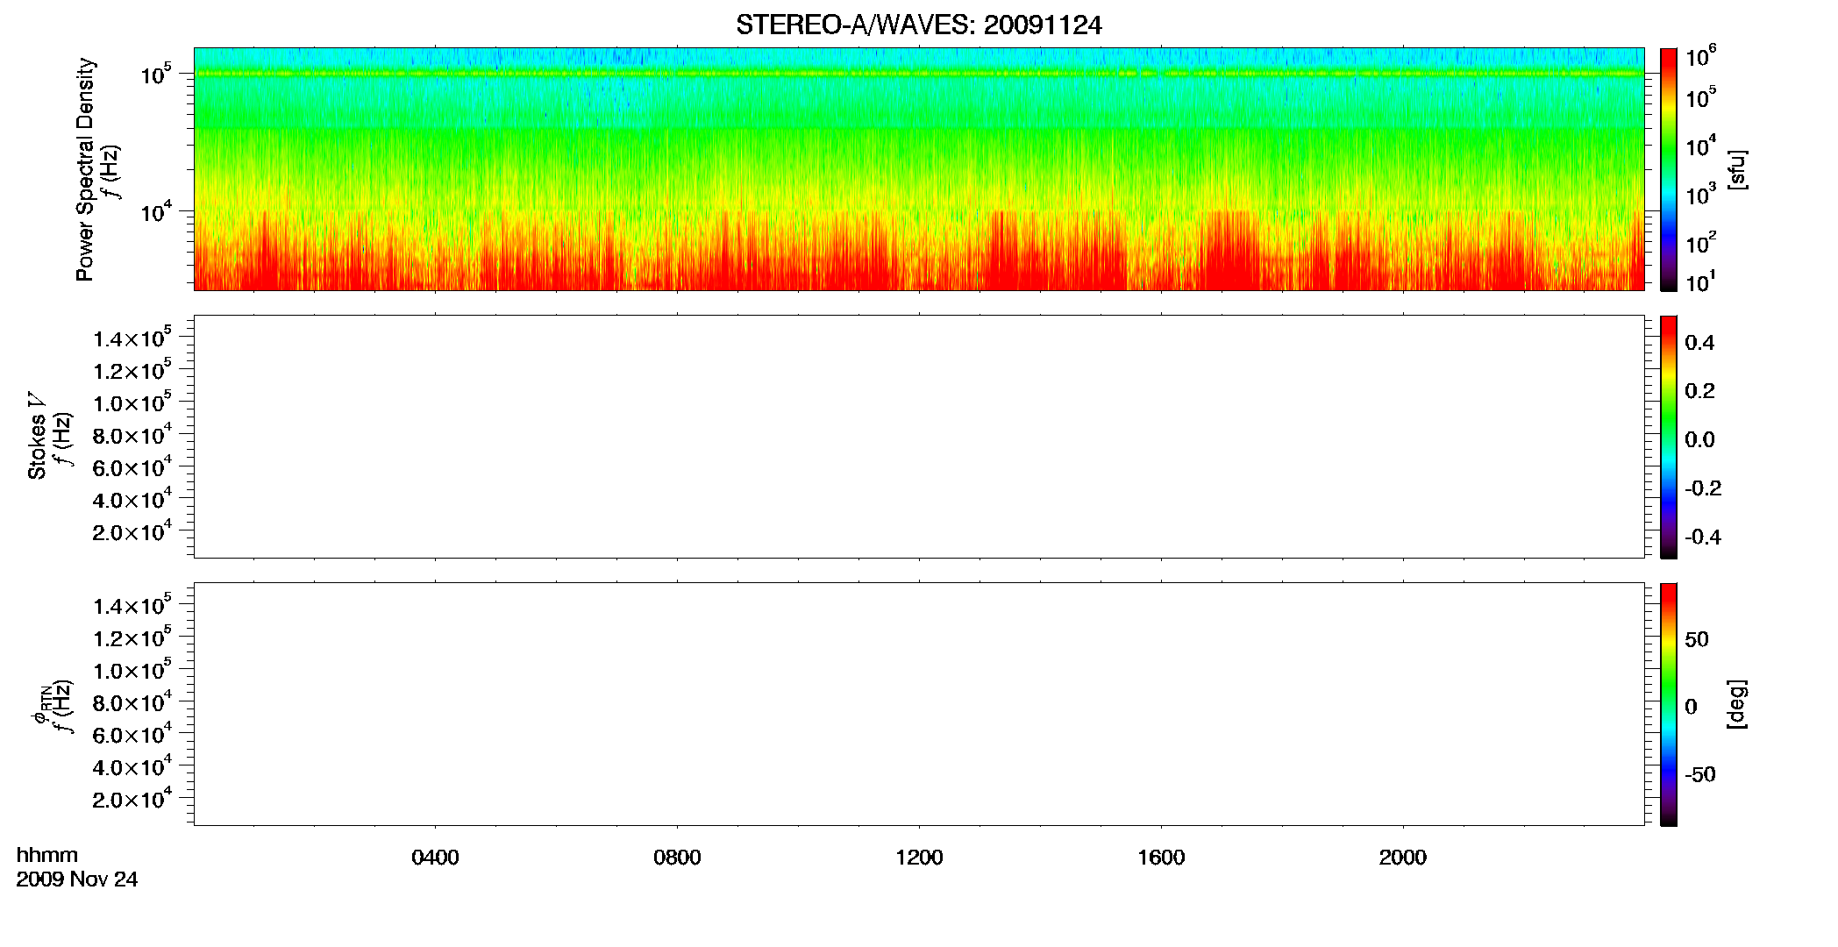
Task: Click the STEREO-A/WAVES: 20091124 title
Action: (918, 25)
